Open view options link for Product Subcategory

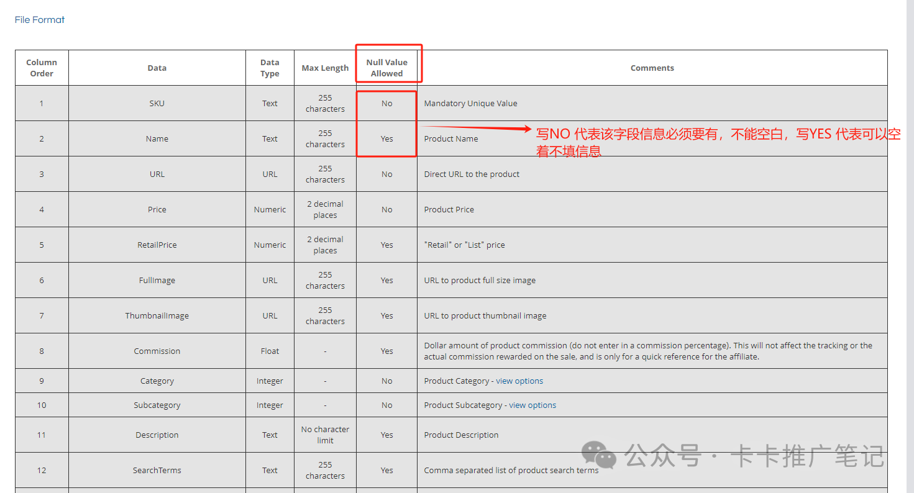tap(532, 405)
